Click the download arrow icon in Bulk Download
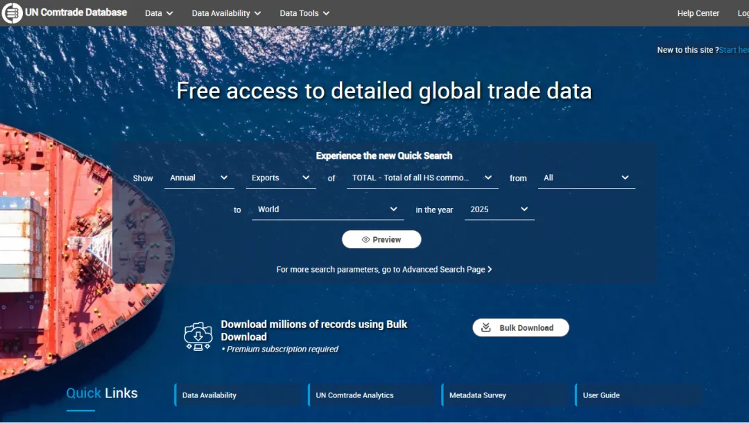749x423 pixels. 485,327
